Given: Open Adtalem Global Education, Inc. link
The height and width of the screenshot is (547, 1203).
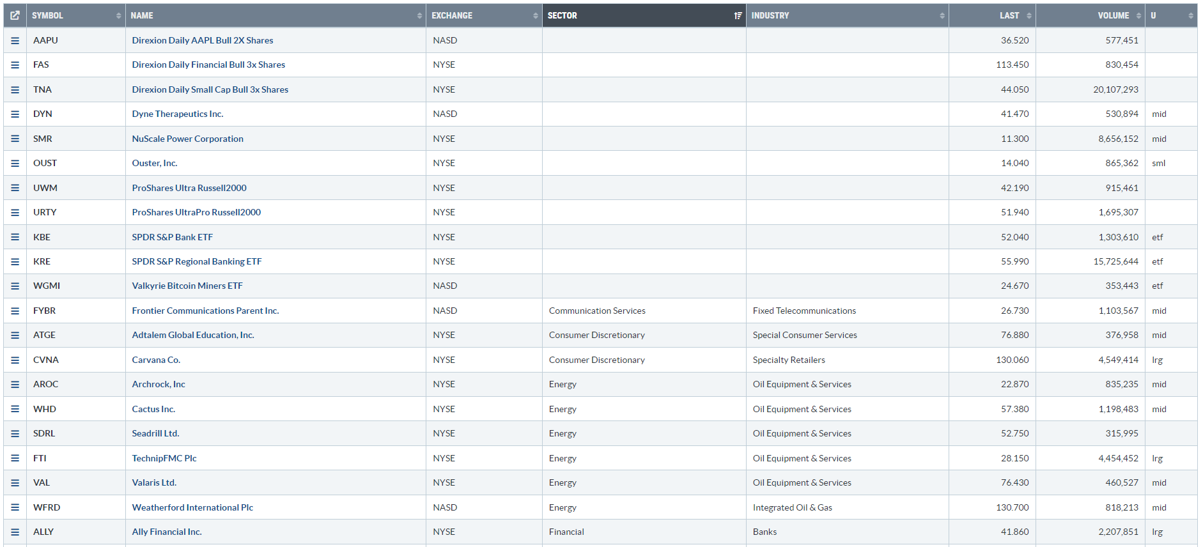Looking at the screenshot, I should coord(193,335).
